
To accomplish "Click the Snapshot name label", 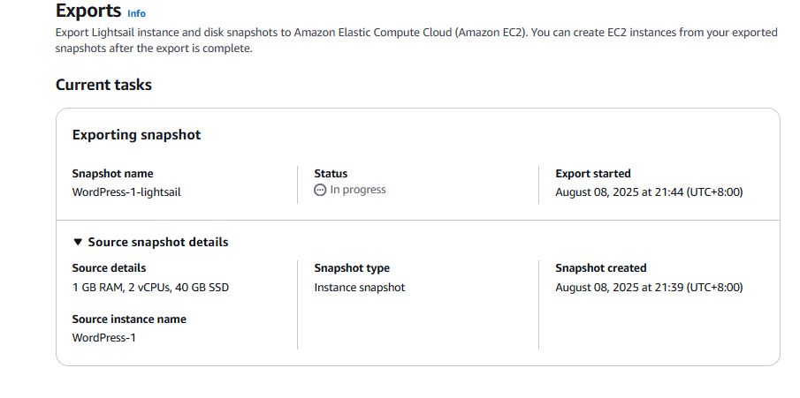I will [113, 174].
